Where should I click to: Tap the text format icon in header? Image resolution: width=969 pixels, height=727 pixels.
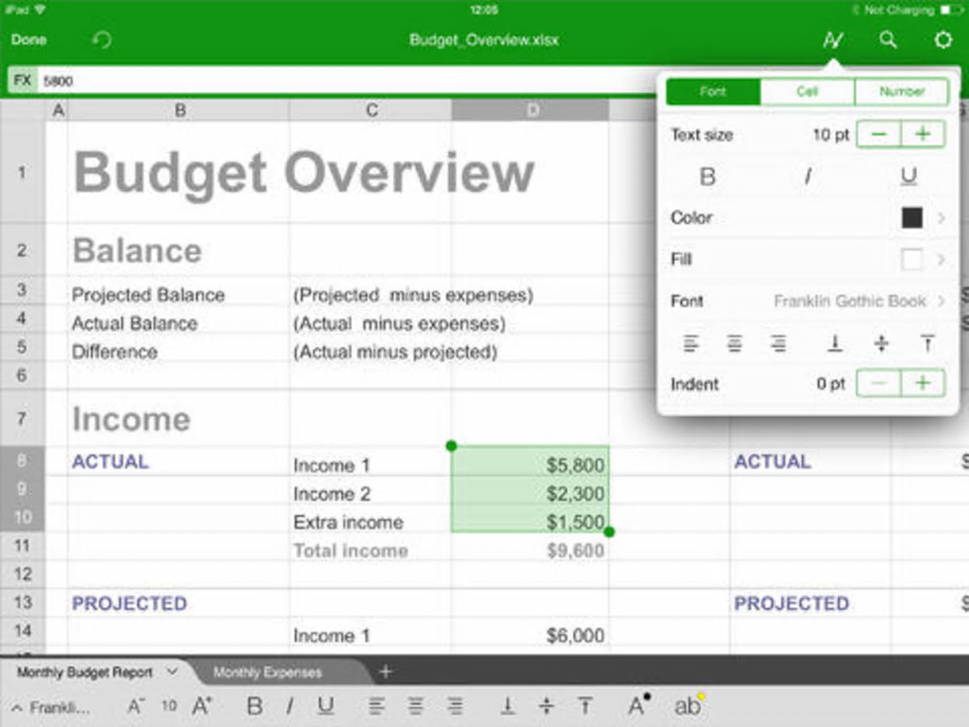click(x=833, y=40)
